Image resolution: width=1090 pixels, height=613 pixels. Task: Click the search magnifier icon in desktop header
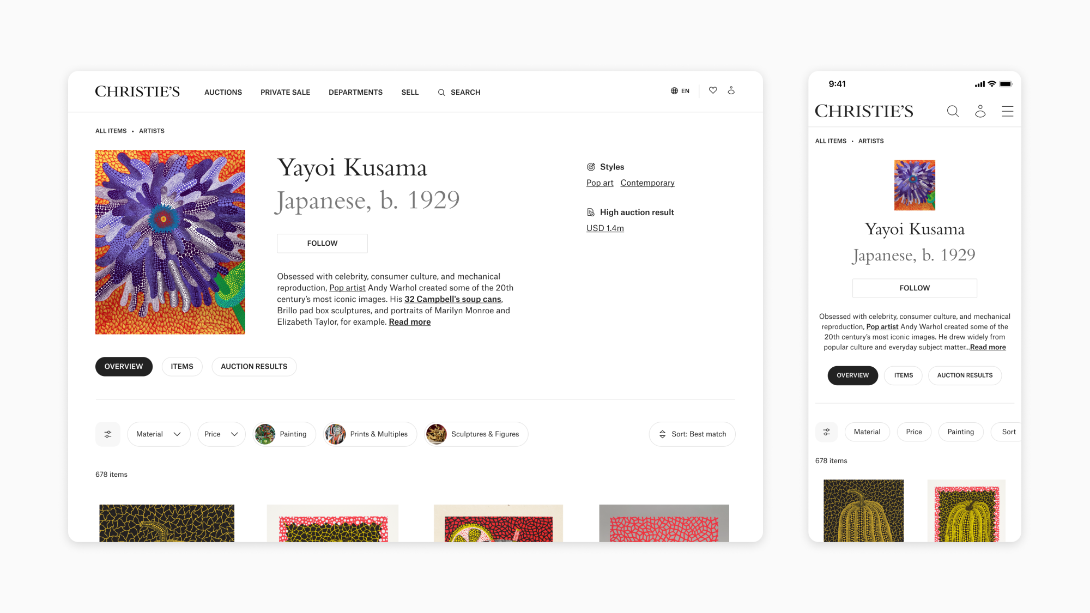coord(441,93)
